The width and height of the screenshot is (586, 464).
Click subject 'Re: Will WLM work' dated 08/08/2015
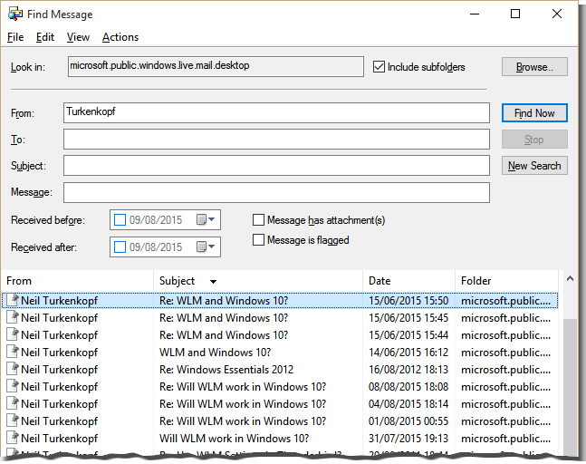coord(243,387)
